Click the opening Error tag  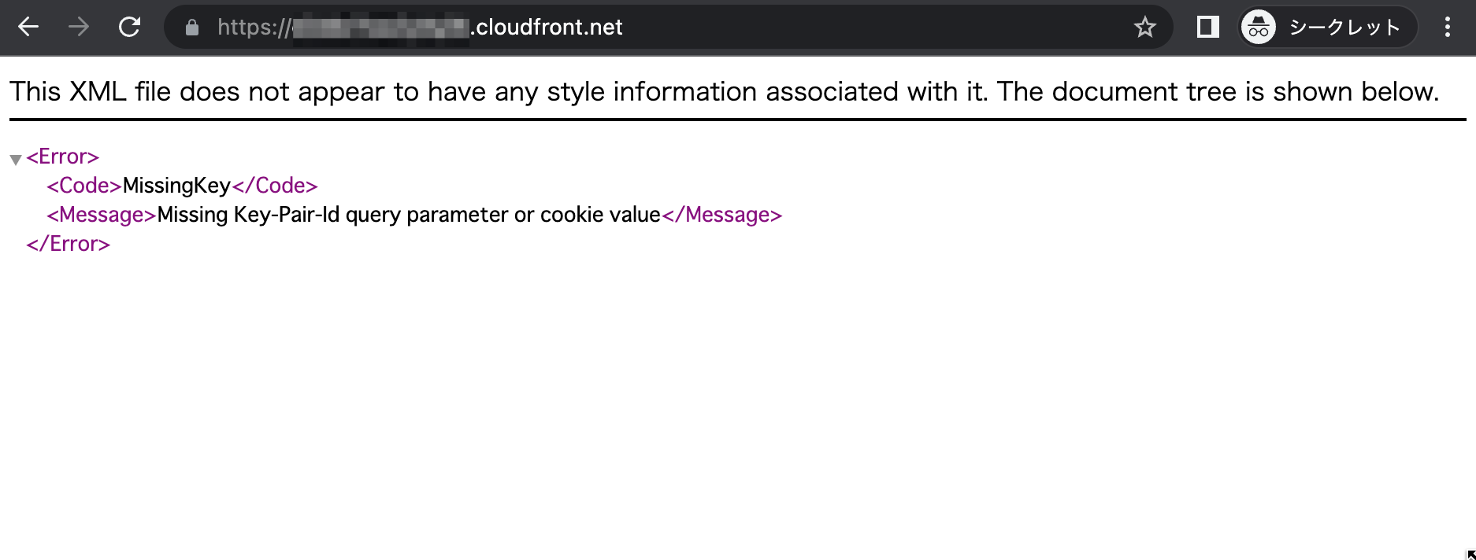click(x=61, y=157)
